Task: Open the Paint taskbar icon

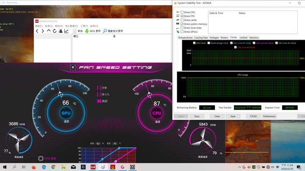Action: 103,167
